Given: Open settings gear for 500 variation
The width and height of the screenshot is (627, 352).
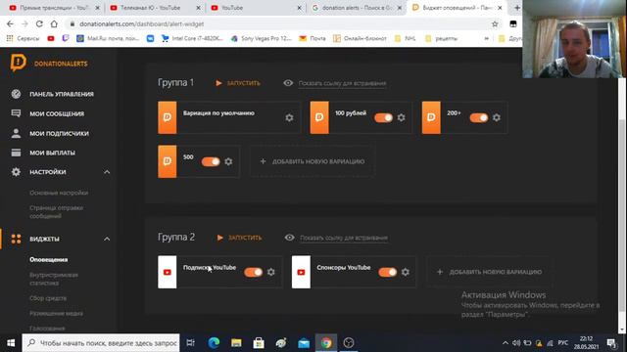Looking at the screenshot, I should (228, 161).
